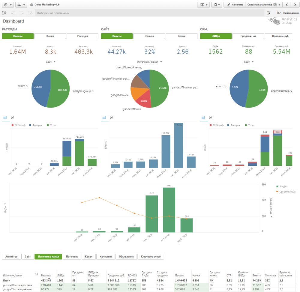Viewport: 300px width, 292px height.
Task: Search in the Источник/канал column
Action: 37,274
